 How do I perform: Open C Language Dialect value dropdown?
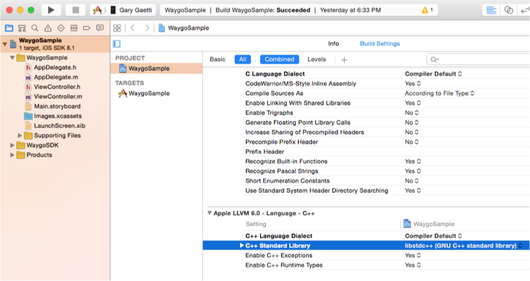point(434,74)
